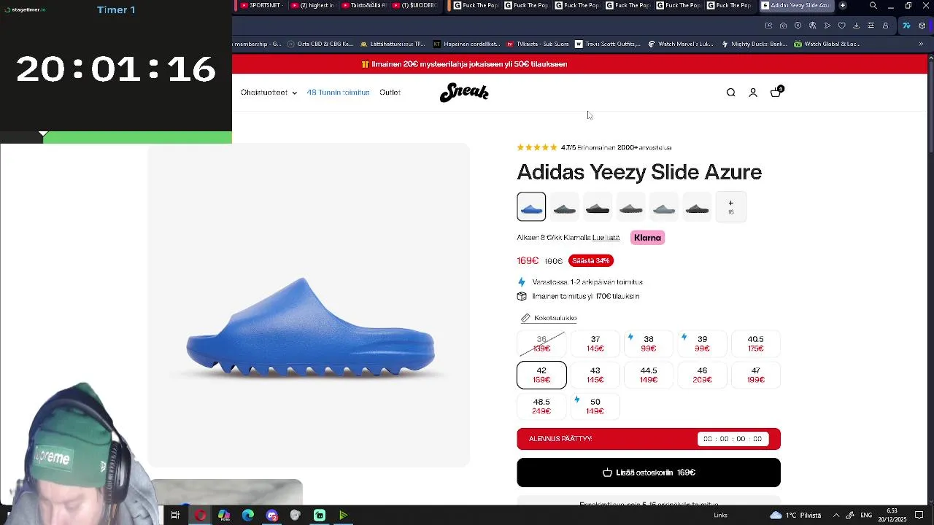Viewport: 934px width, 525px height.
Task: Click the browser downloads icon
Action: [x=856, y=26]
